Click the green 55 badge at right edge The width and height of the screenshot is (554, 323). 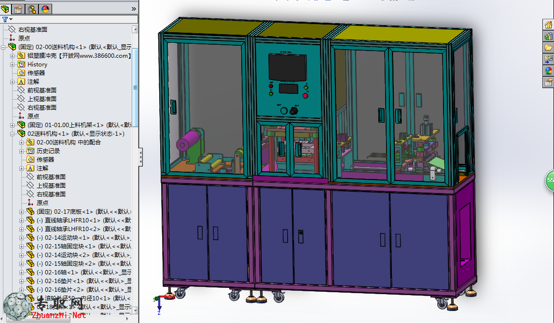550,180
